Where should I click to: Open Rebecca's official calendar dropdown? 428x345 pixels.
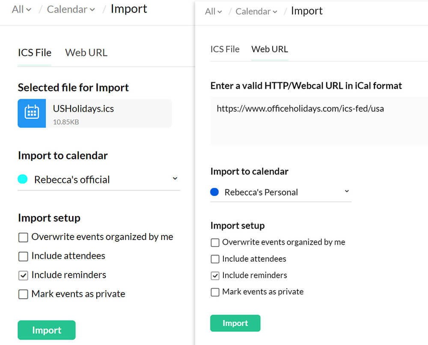point(175,178)
